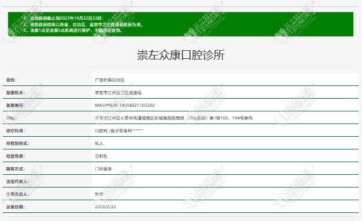The image size is (362, 221).
Task: Select the clinic title 崇左众康口腔诊所
Action: pos(180,55)
